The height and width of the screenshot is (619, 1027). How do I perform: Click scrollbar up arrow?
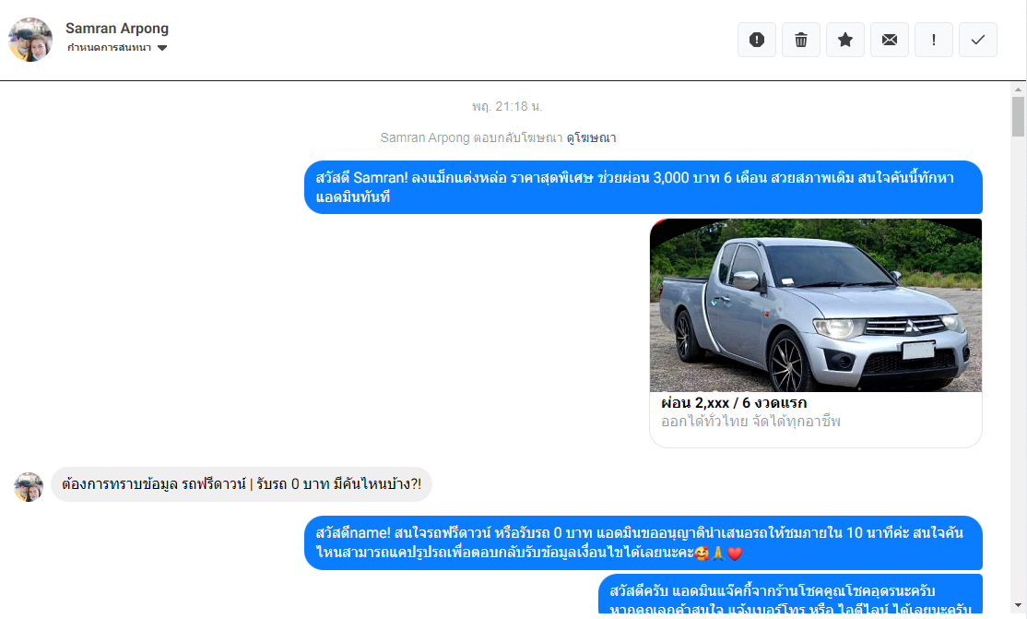click(1018, 89)
